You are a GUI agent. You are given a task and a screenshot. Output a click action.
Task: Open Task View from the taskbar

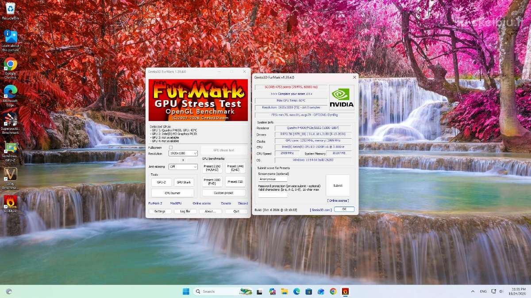point(260,291)
